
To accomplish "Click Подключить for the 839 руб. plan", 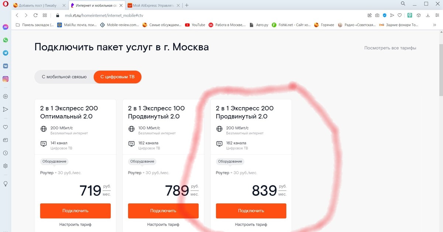I will [x=251, y=211].
